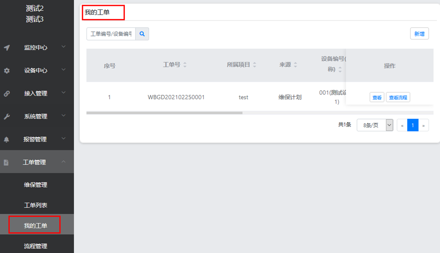Click the horizontal table scrollbar thumb

click(164, 113)
